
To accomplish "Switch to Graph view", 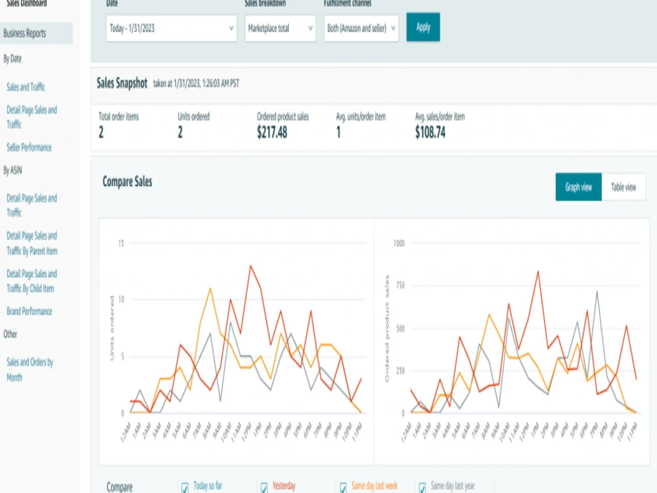I will tap(579, 187).
